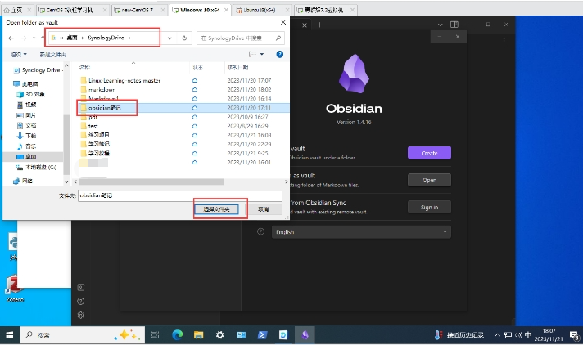Click the folder name input field
Image resolution: width=583 pixels, height=345 pixels.
[180, 195]
